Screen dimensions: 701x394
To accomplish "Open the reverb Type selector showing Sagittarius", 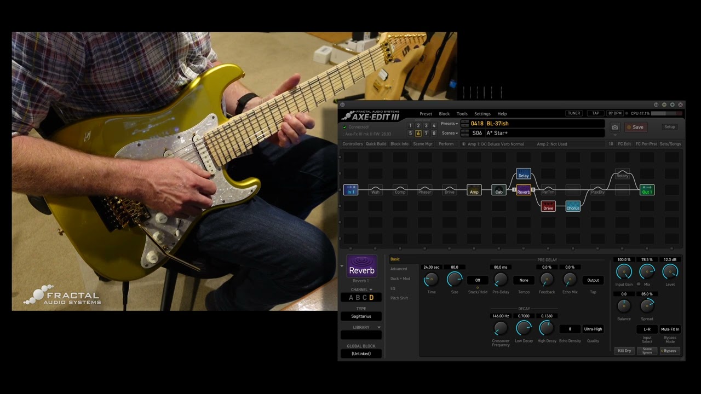I will tap(361, 316).
